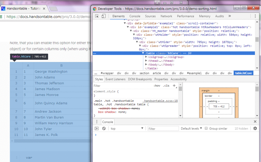The image size is (261, 162).
Task: Click the Styles pane scrollbar thumb
Action: [180, 89]
